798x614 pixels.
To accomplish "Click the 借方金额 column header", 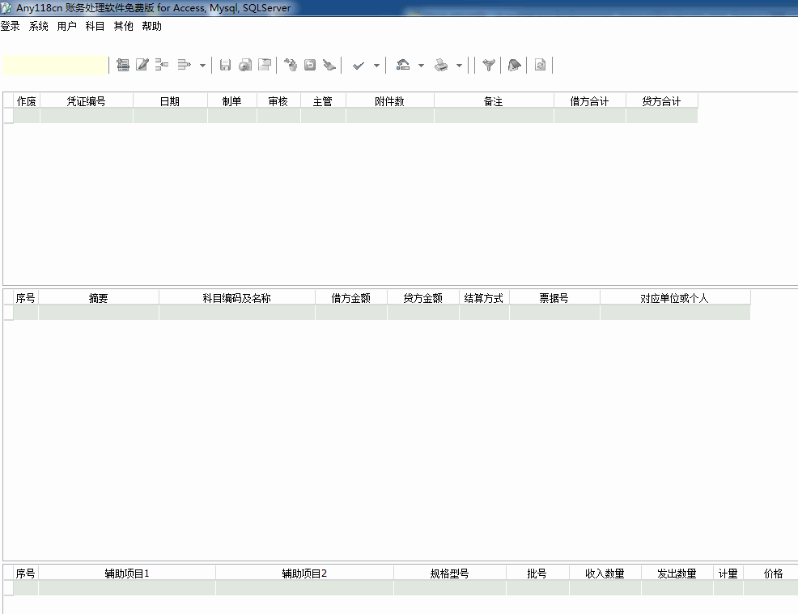I will pos(351,297).
